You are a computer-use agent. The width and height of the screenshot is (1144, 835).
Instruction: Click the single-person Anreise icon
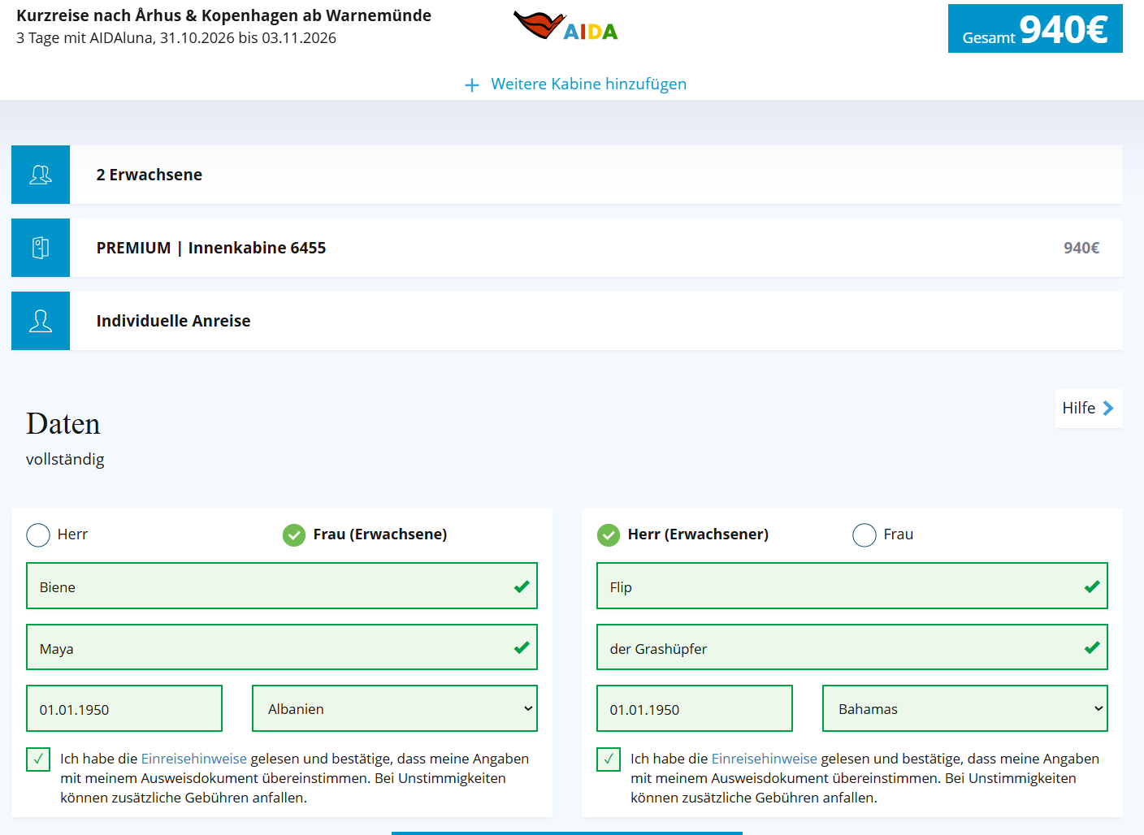coord(41,321)
